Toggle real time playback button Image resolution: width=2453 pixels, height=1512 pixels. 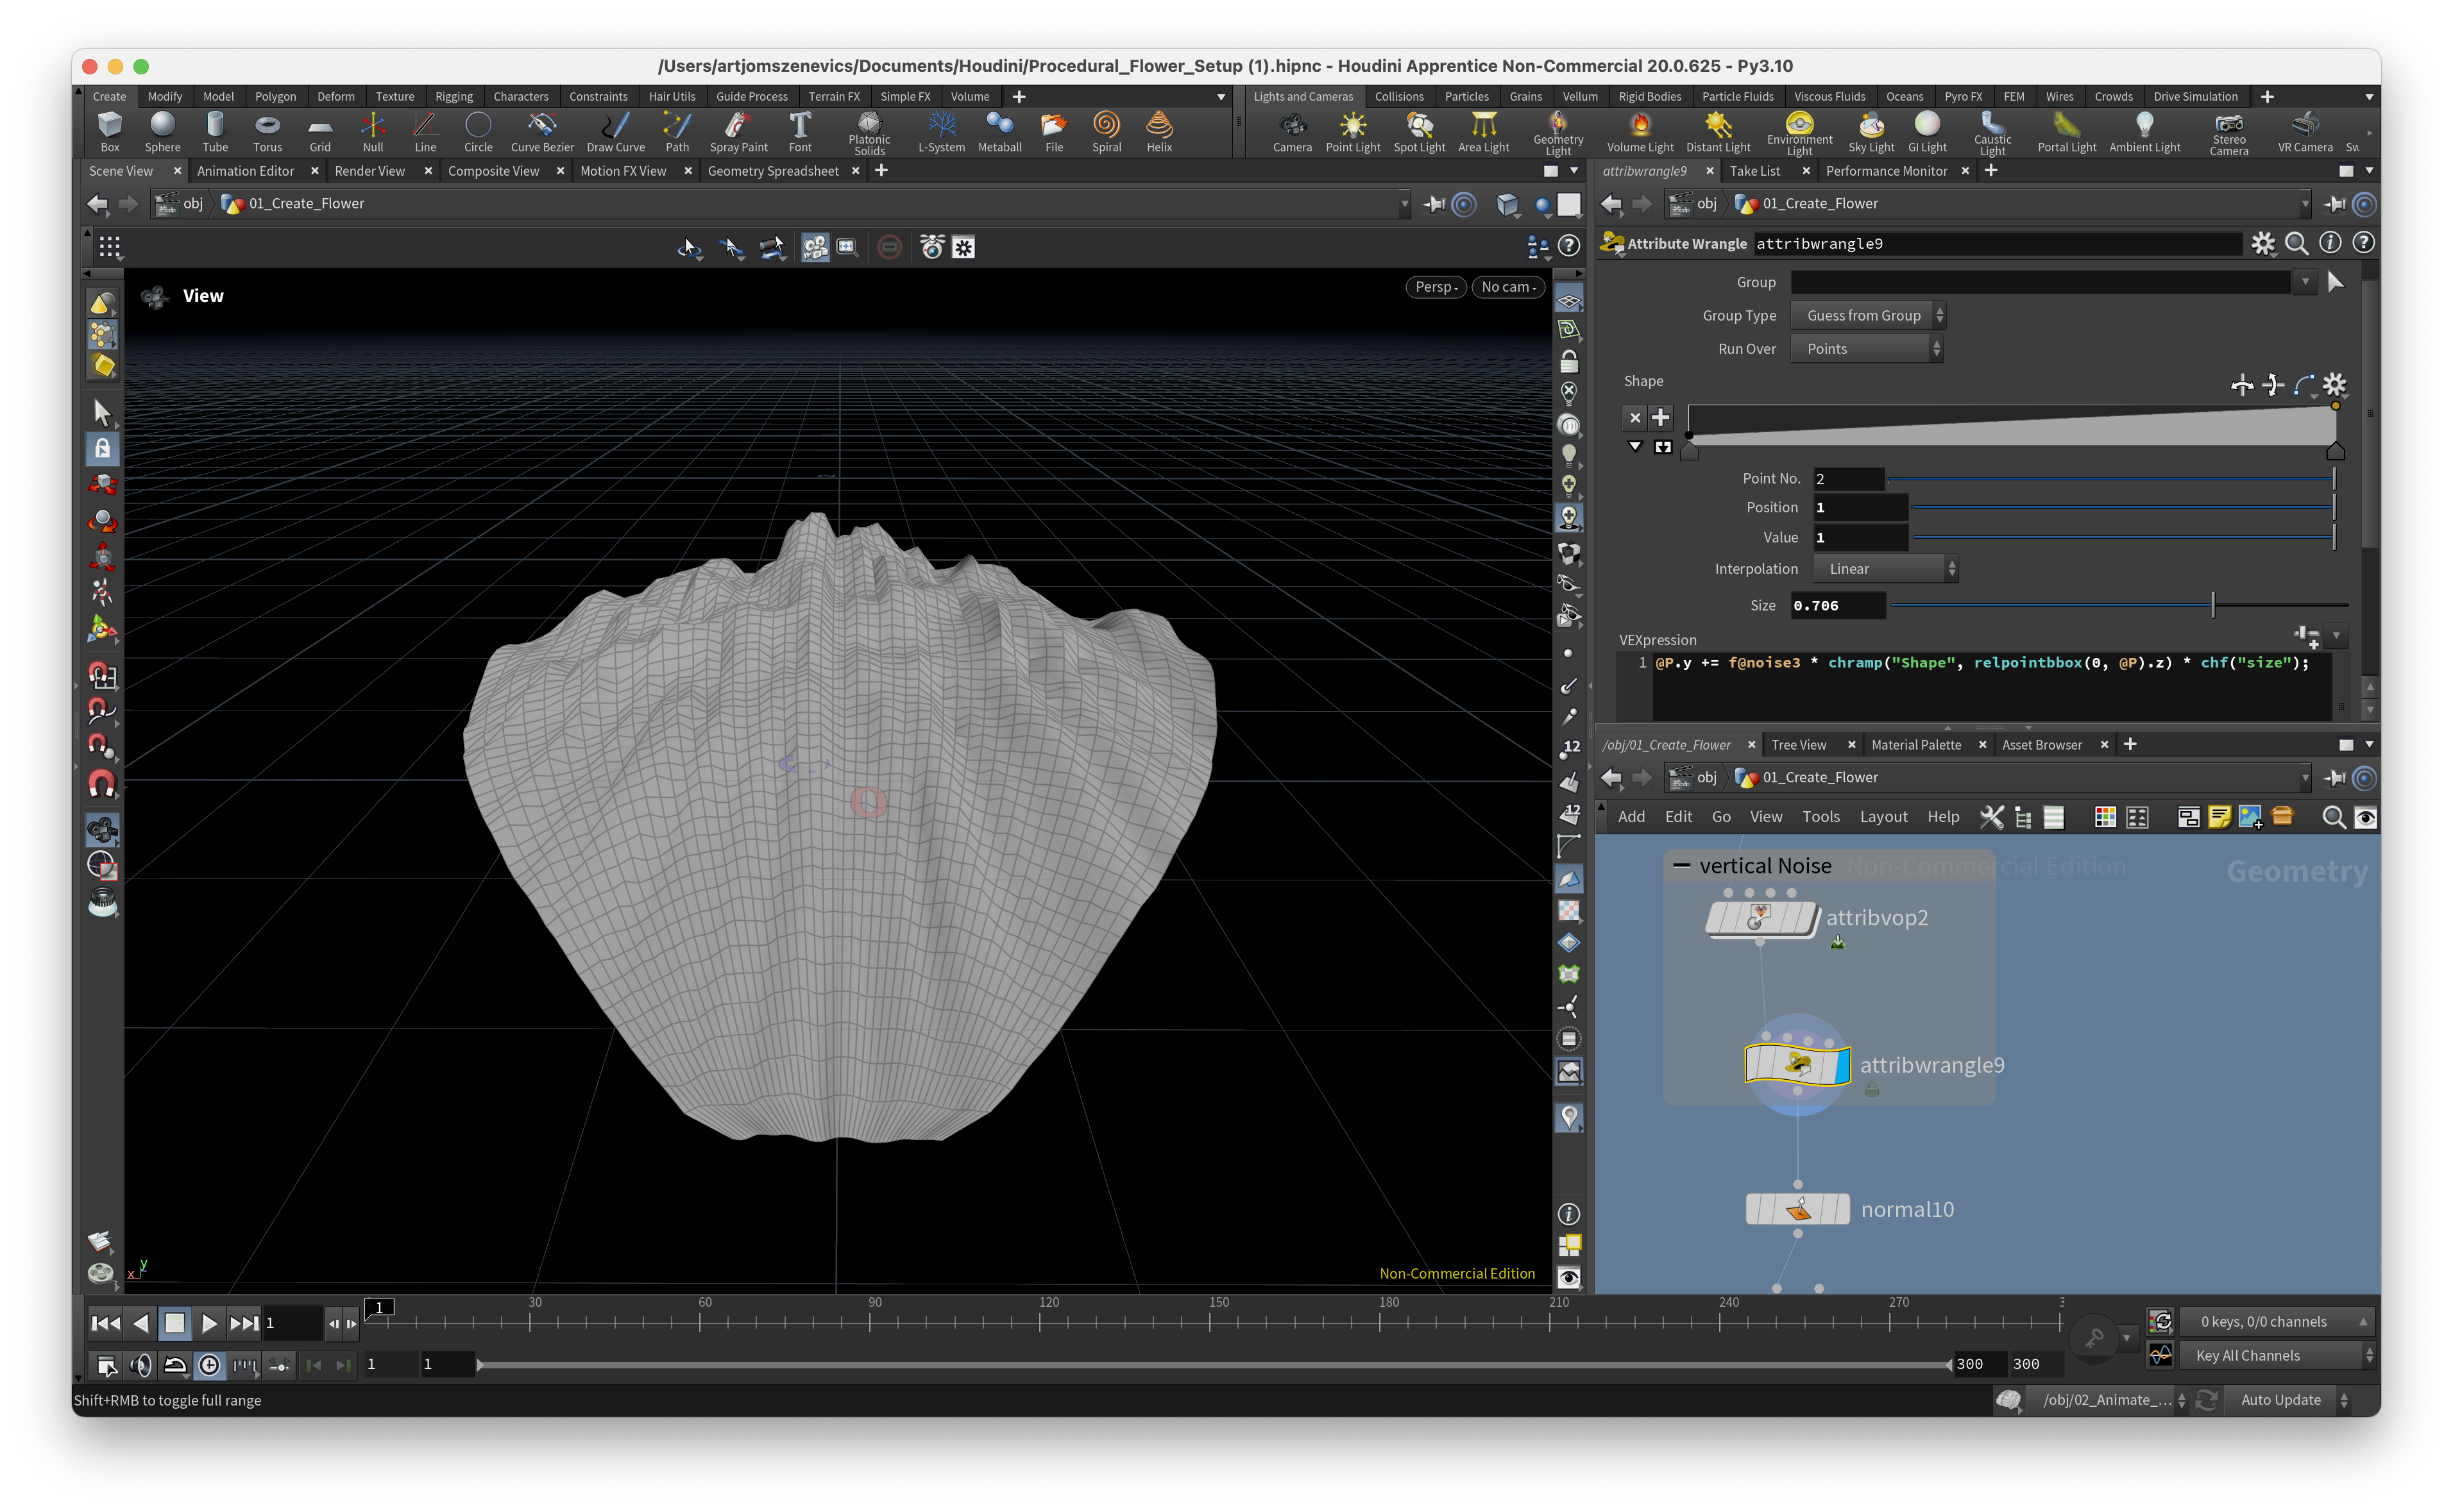209,1365
